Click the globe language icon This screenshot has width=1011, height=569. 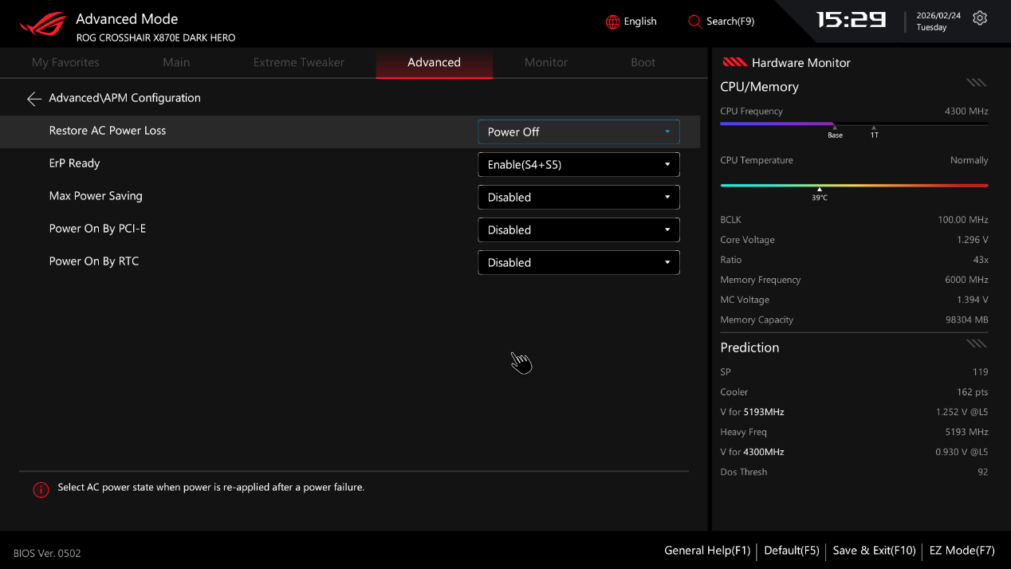coord(612,22)
